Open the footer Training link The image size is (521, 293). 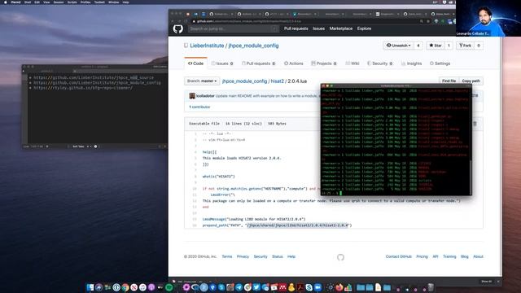point(449,257)
